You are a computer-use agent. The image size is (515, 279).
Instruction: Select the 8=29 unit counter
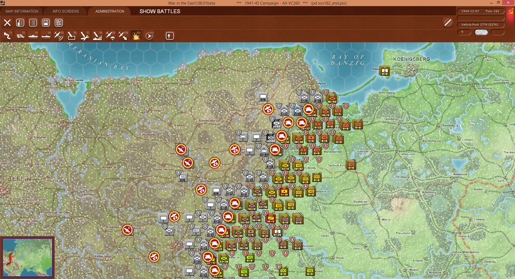(277, 232)
